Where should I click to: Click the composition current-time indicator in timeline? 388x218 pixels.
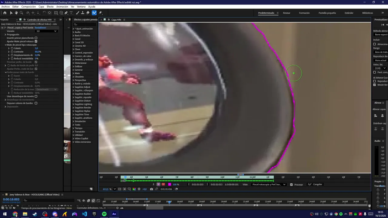[x=169, y=202]
